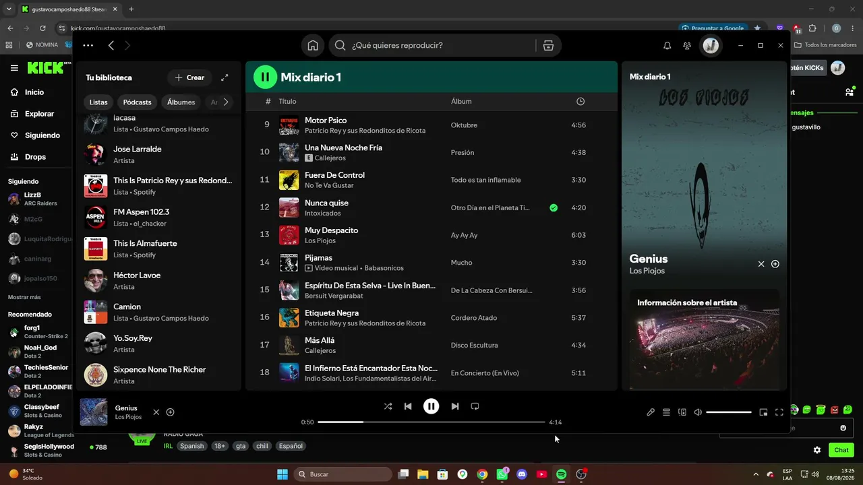Select the Álbumes filter chip
Screen dimensions: 863x485
pyautogui.click(x=181, y=102)
